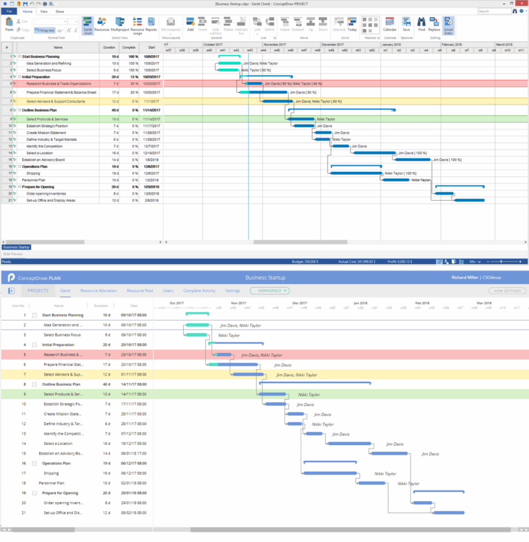Click the Cut scissors icon
The width and height of the screenshot is (529, 542).
[x=19, y=21]
